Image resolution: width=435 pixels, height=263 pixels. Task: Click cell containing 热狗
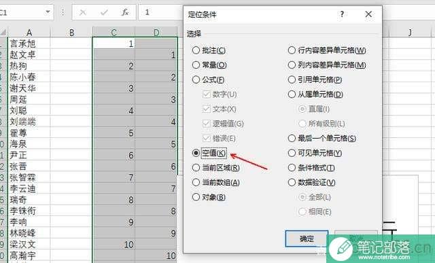pyautogui.click(x=29, y=65)
